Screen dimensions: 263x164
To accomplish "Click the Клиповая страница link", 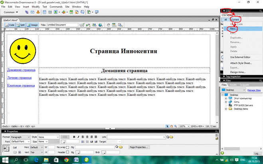I will [21, 86].
